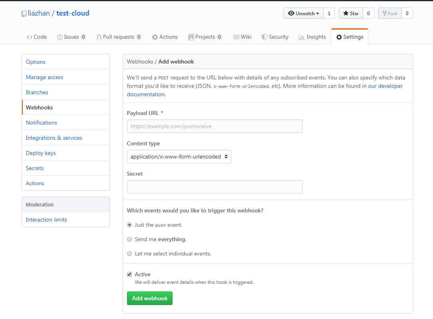433x319 pixels.
Task: Click the star icon in Star button
Action: click(346, 13)
